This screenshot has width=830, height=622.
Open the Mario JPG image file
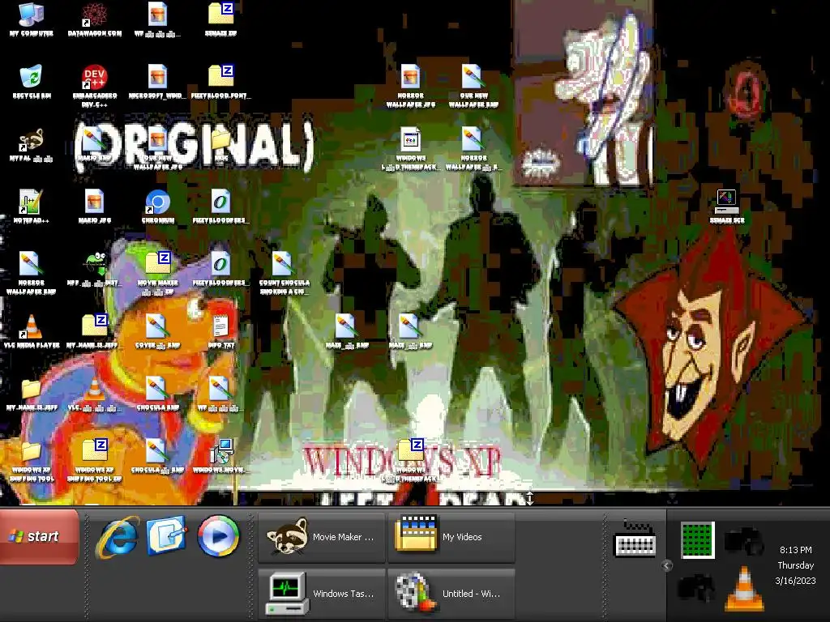point(94,207)
